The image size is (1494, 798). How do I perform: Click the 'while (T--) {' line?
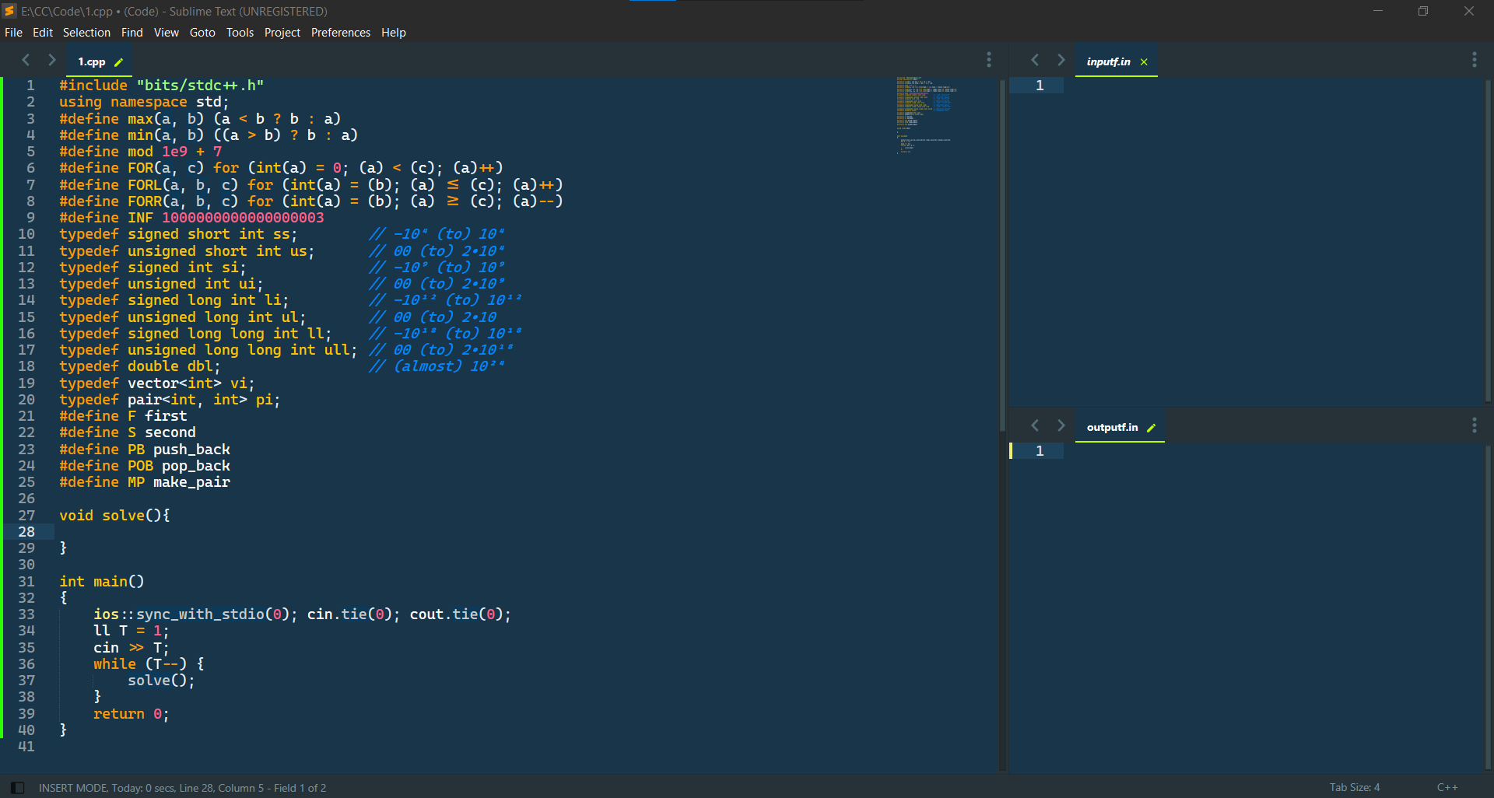pyautogui.click(x=149, y=664)
